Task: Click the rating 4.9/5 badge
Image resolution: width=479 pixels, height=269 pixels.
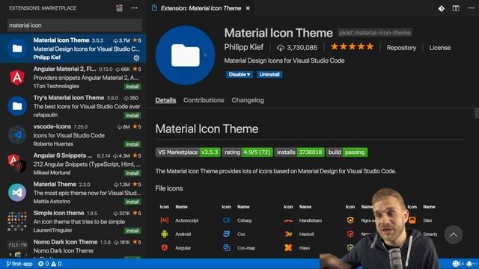Action: pos(248,152)
